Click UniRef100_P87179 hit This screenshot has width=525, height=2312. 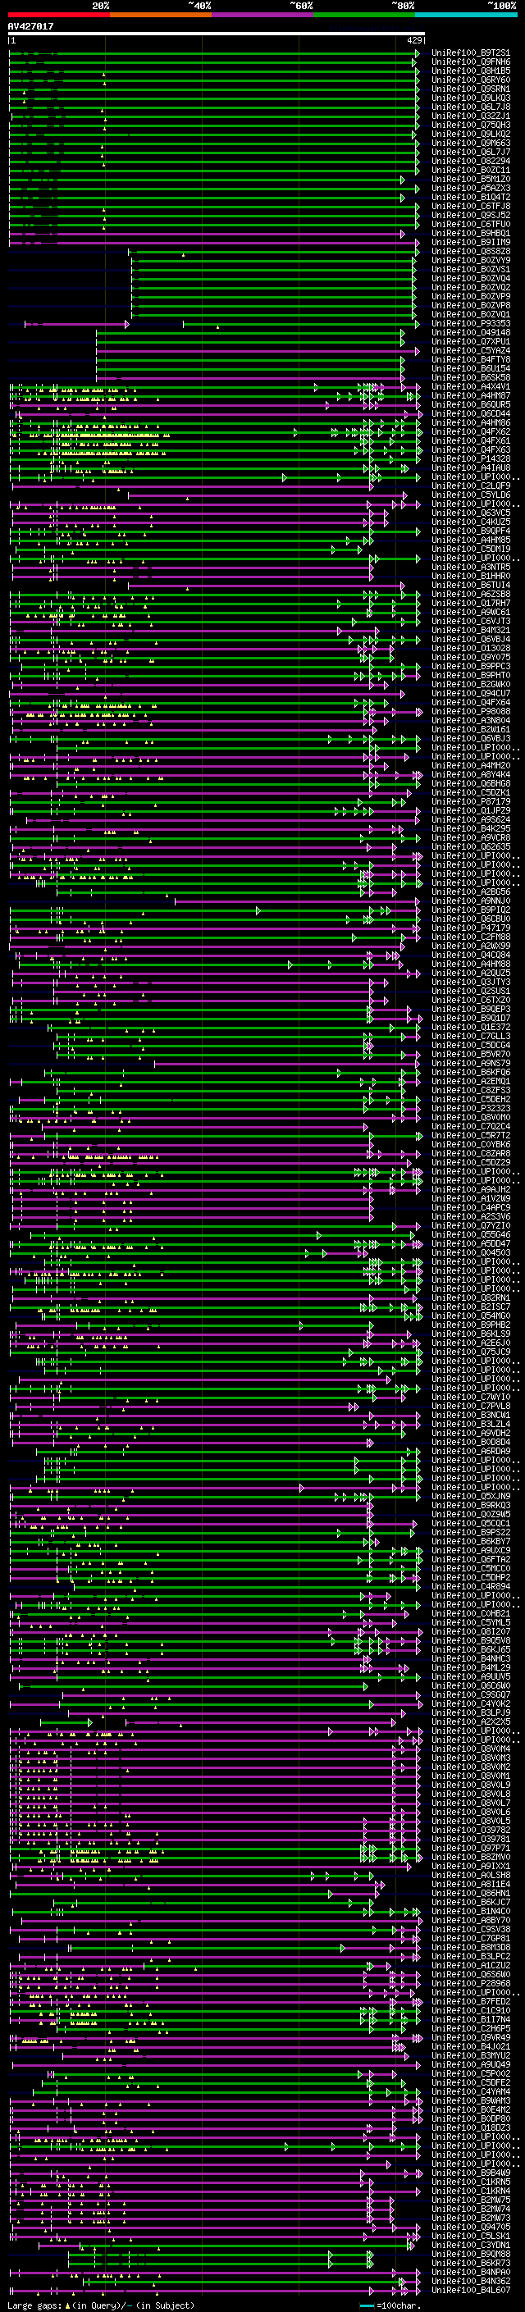(471, 801)
